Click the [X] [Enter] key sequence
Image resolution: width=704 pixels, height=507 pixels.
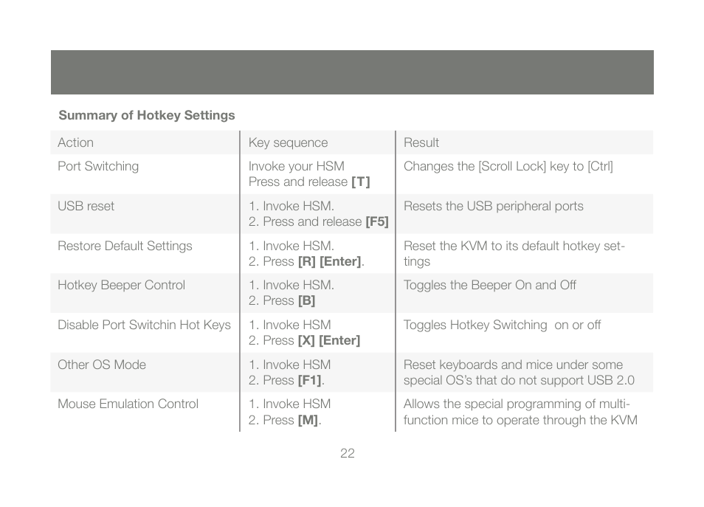(329, 340)
